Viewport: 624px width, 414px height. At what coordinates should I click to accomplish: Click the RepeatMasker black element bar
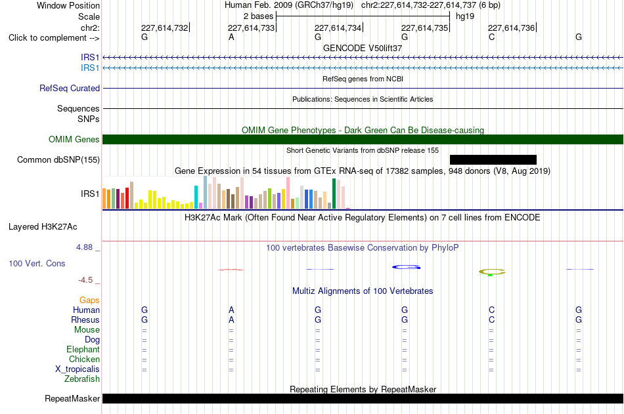[363, 398]
